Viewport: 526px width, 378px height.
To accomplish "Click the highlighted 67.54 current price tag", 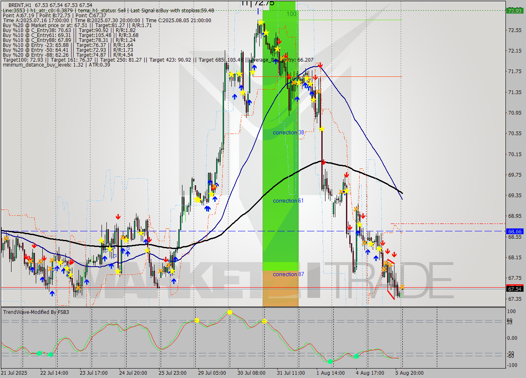I will (515, 289).
